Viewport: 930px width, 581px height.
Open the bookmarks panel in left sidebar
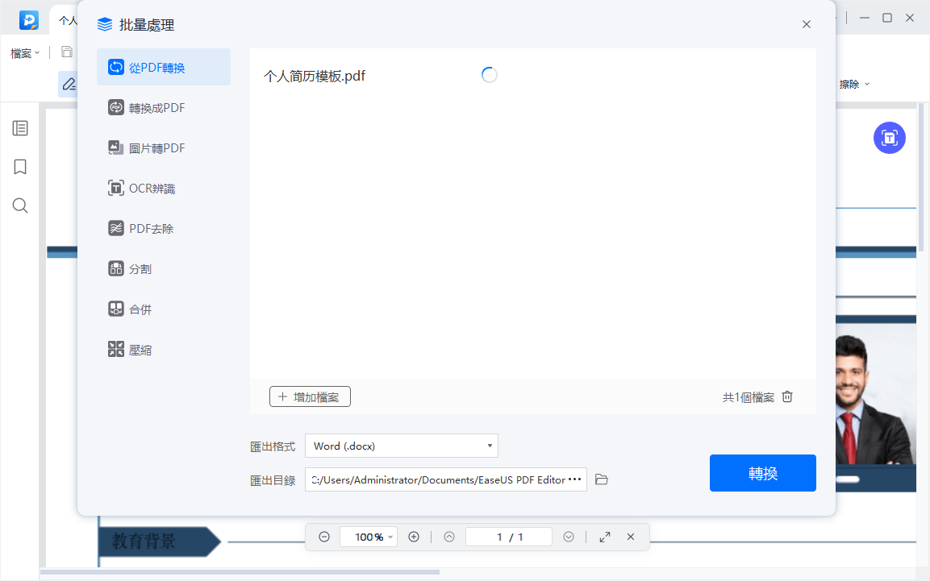(x=19, y=167)
